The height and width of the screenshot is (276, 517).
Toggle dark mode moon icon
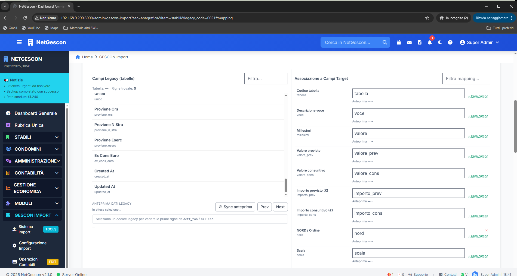pos(440,42)
